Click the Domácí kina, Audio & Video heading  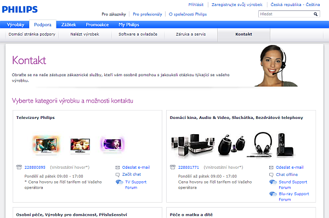pos(236,118)
